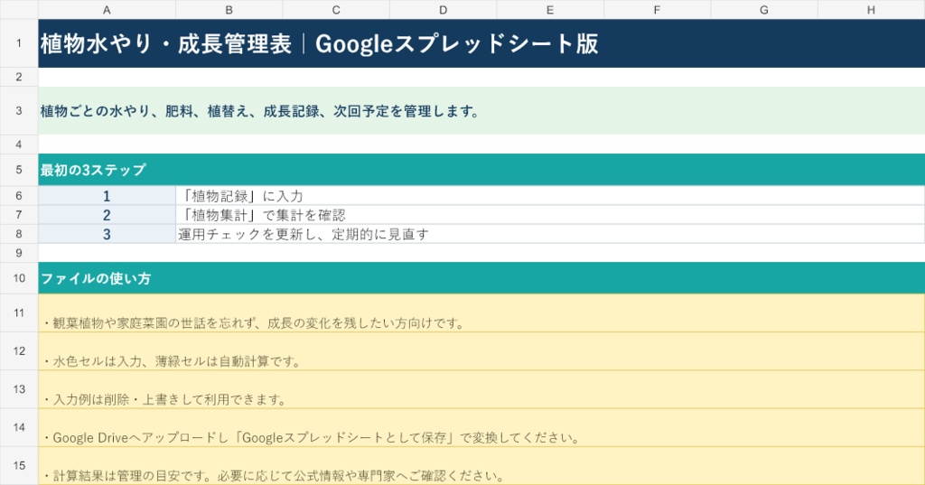Select row 13 header

(19, 389)
